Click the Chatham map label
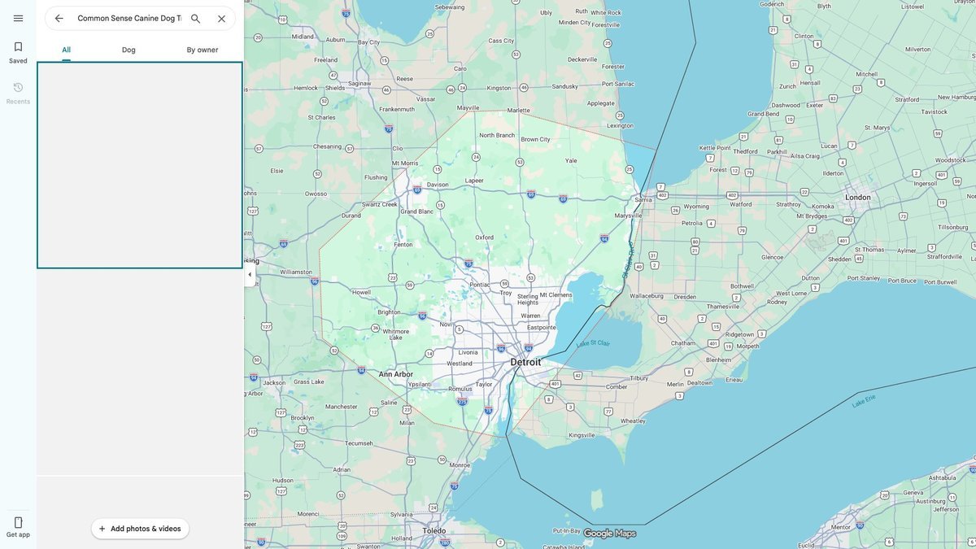Screen dimensions: 976x549 683,343
